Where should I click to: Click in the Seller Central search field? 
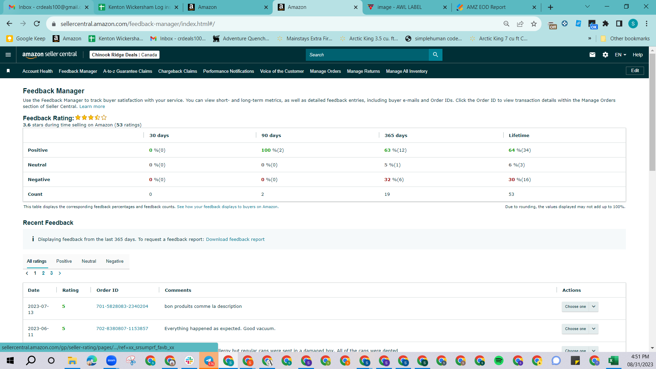tap(367, 55)
